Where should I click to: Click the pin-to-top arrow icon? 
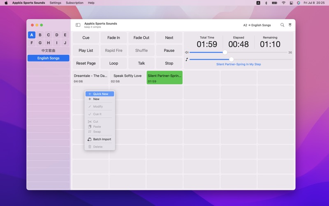290,25
